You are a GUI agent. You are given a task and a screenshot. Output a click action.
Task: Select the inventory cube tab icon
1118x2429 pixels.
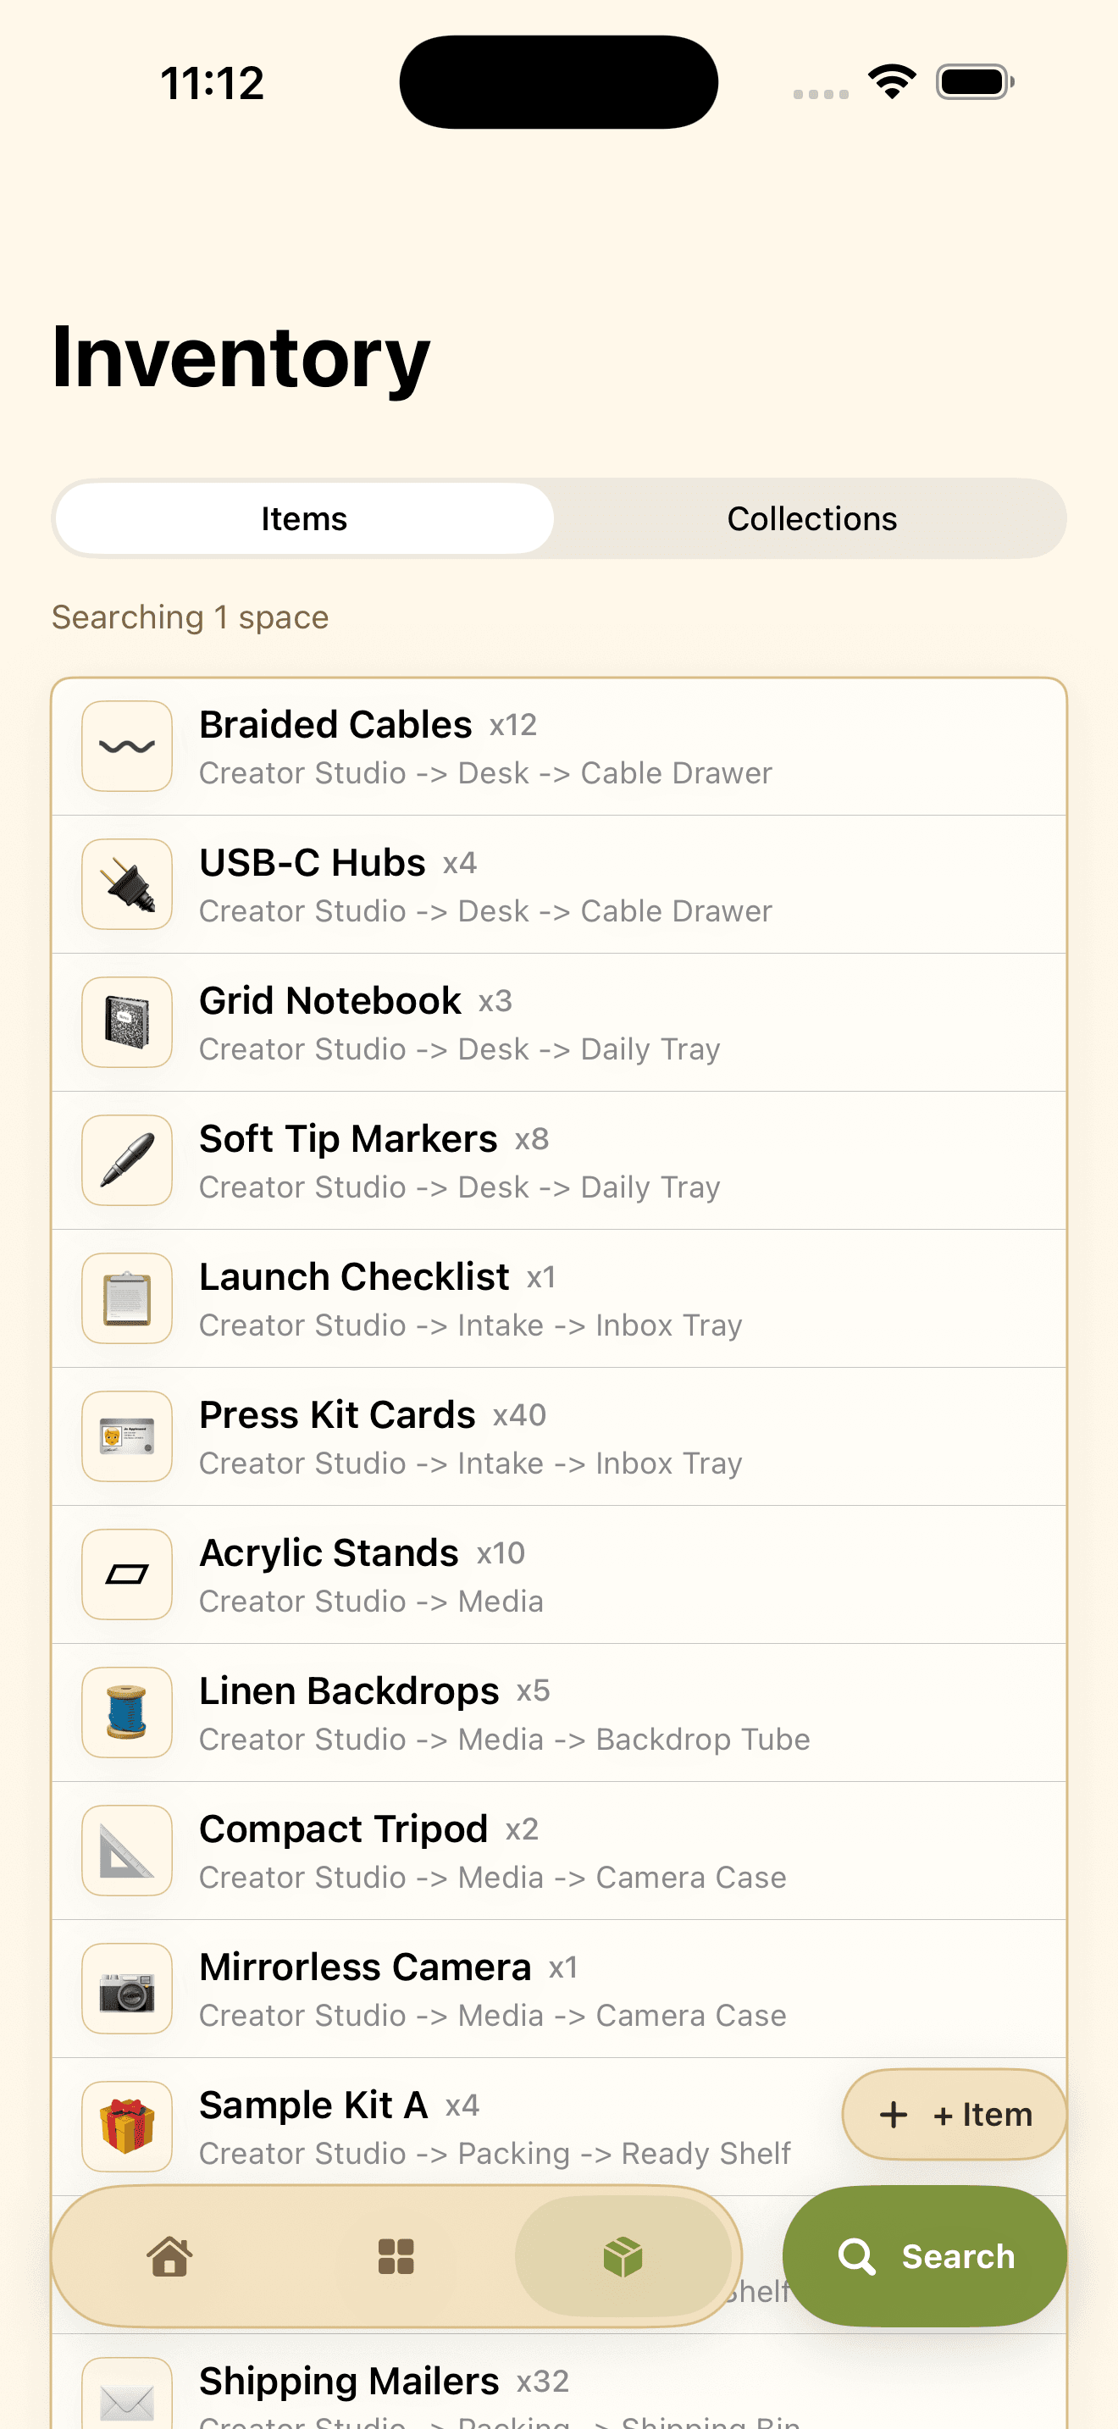(623, 2256)
